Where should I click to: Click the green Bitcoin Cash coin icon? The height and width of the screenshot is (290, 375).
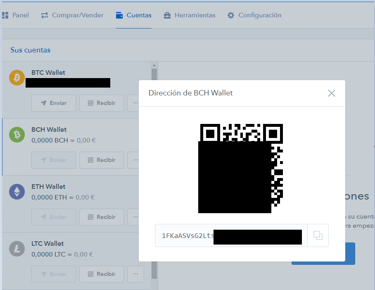[17, 135]
